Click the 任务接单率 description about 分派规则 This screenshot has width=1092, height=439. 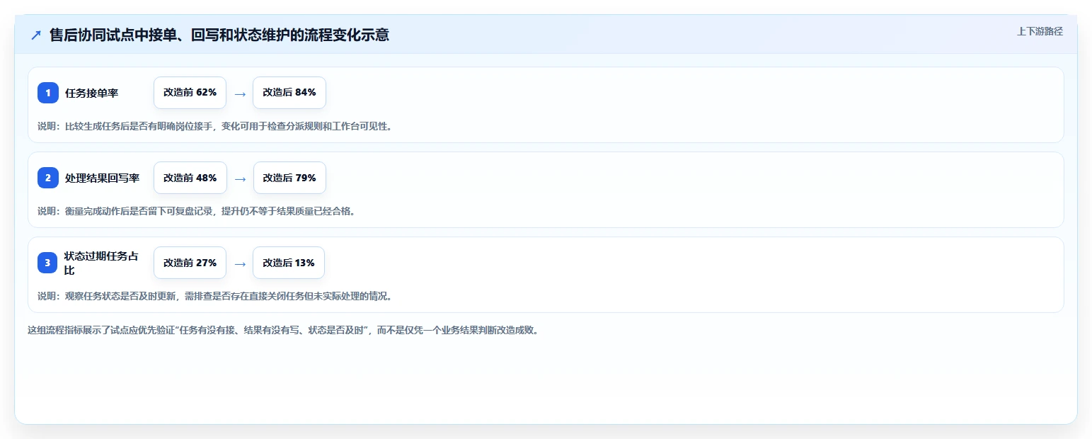214,126
